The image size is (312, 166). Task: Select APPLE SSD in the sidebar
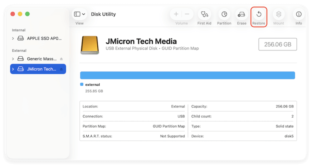point(38,39)
